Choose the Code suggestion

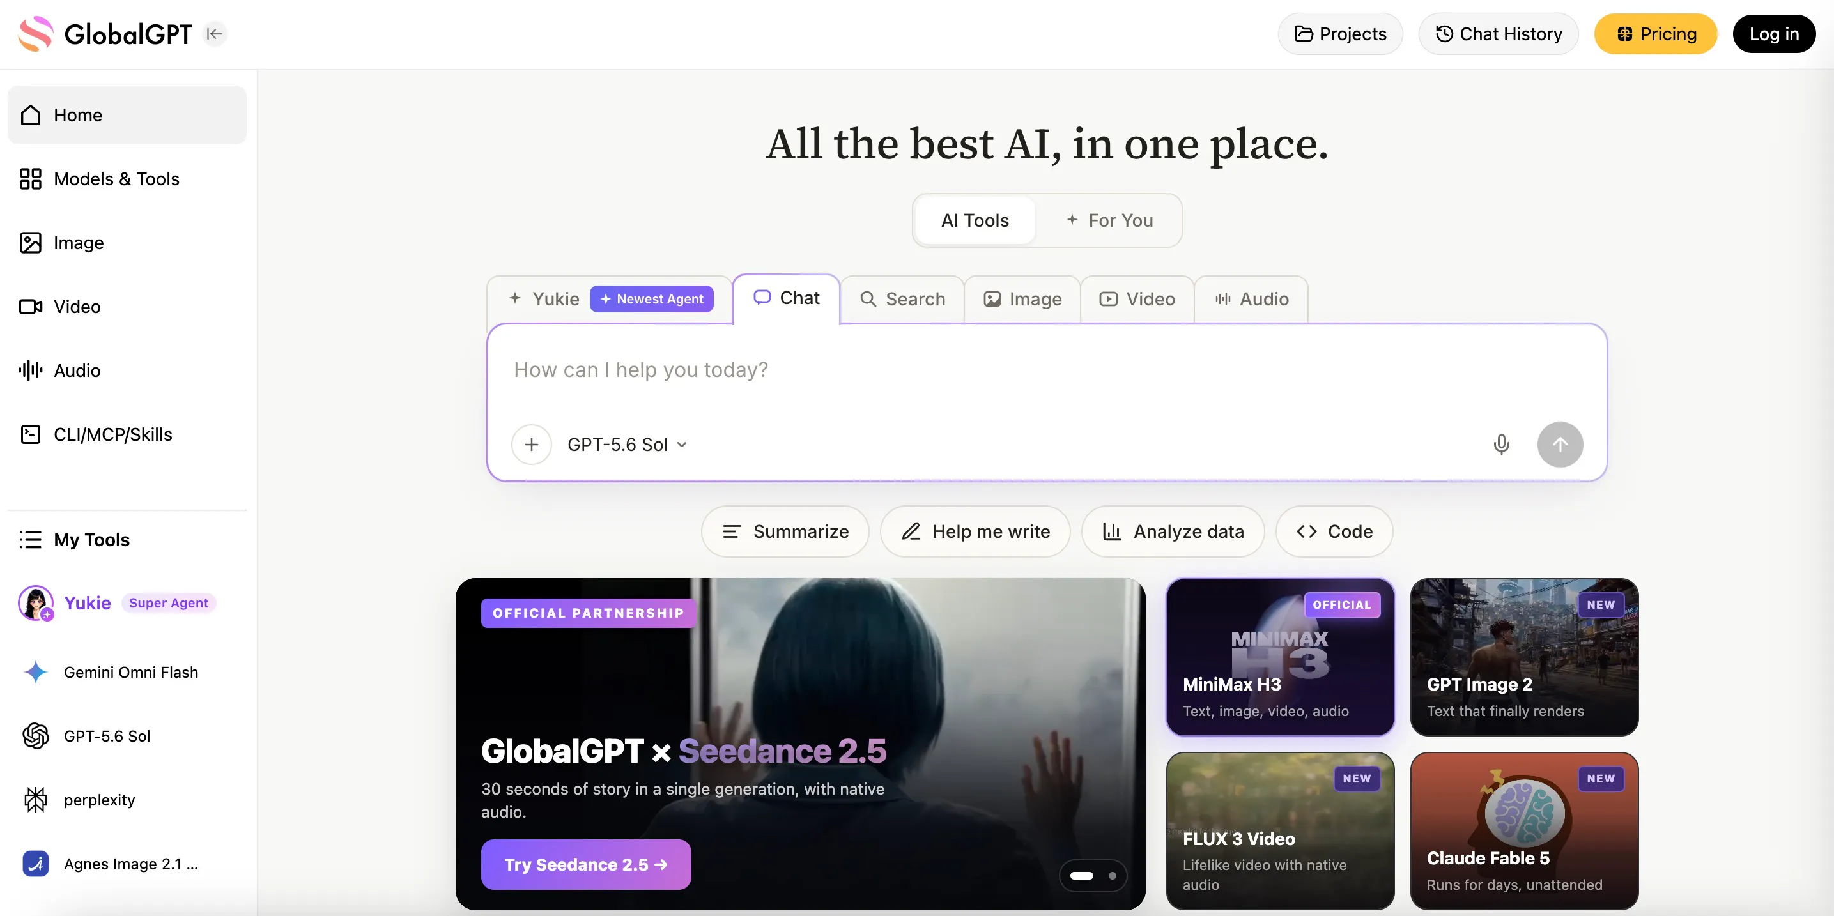[1334, 531]
